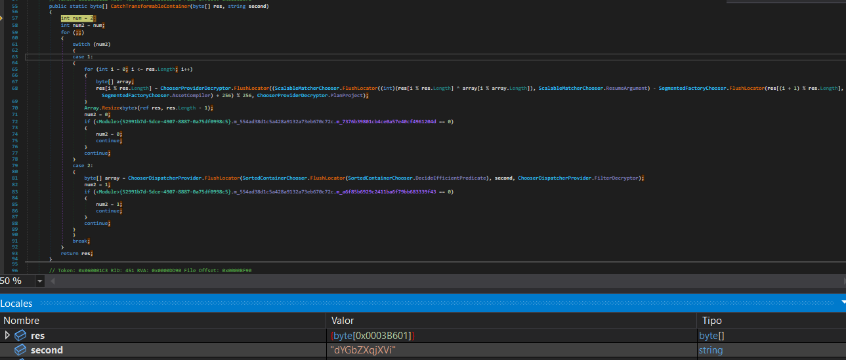This screenshot has width=846, height=360.
Task: Select the "dYGbZXqjXVi" value of second
Action: 363,350
